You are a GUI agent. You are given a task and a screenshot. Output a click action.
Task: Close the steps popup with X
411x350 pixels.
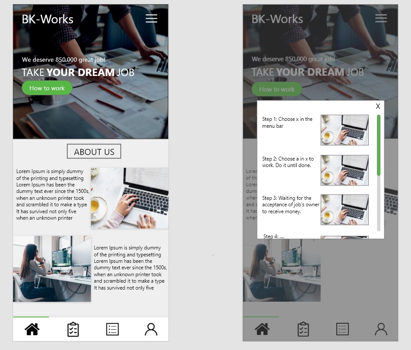378,106
